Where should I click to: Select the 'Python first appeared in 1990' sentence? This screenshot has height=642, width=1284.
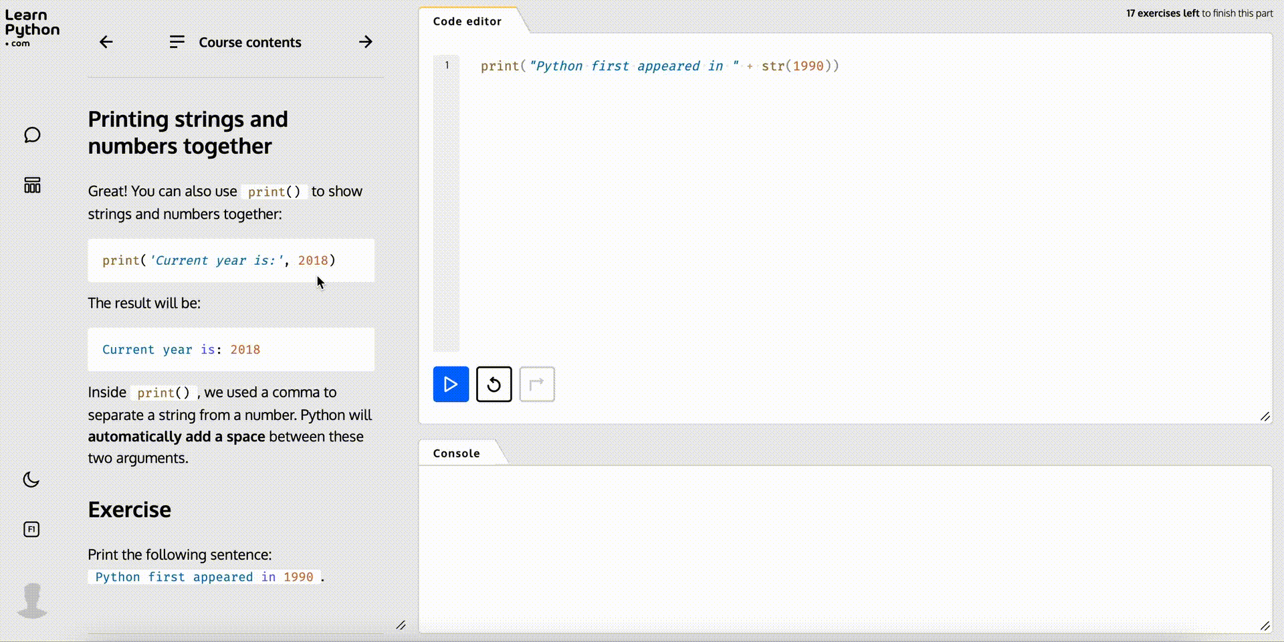click(204, 576)
